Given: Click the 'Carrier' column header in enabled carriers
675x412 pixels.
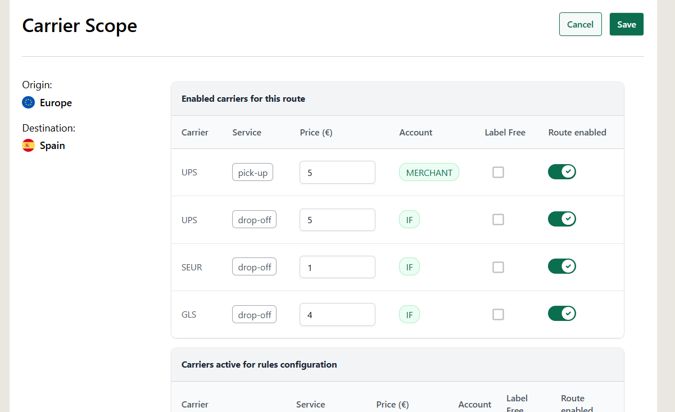Looking at the screenshot, I should (x=195, y=133).
